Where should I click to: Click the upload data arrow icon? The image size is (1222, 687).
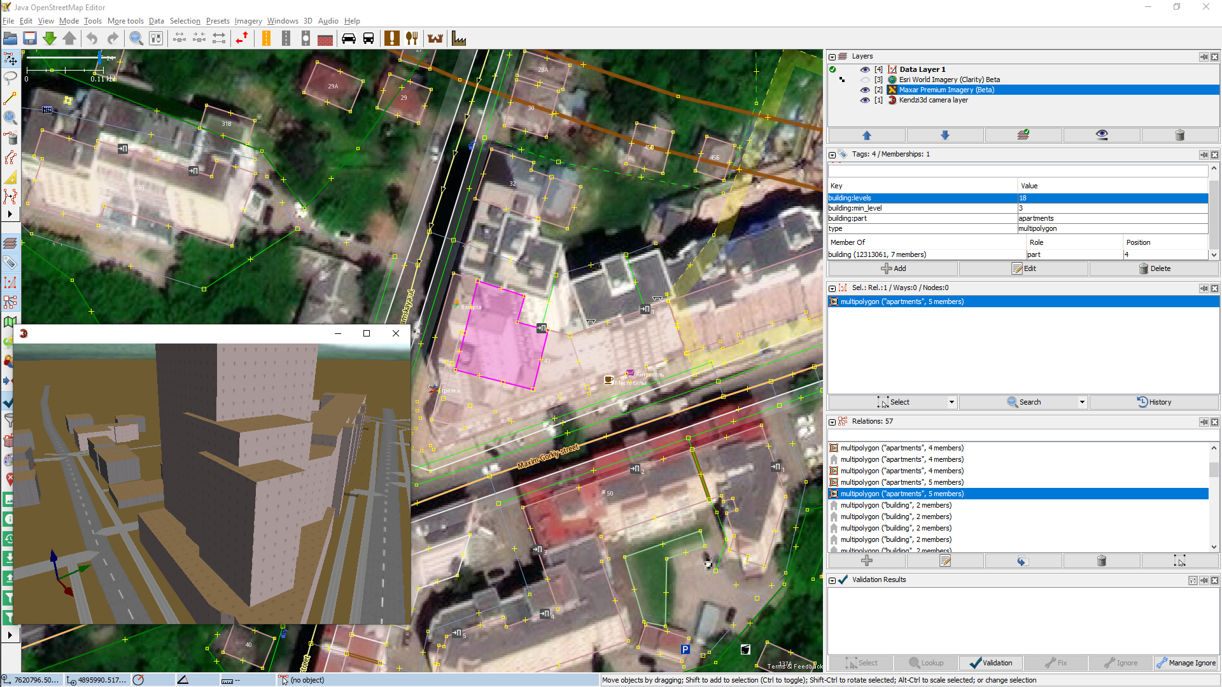(x=69, y=39)
